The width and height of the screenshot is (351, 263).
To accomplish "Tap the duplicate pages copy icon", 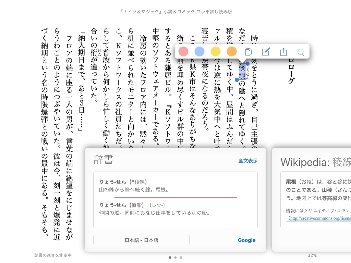I will pyautogui.click(x=249, y=51).
